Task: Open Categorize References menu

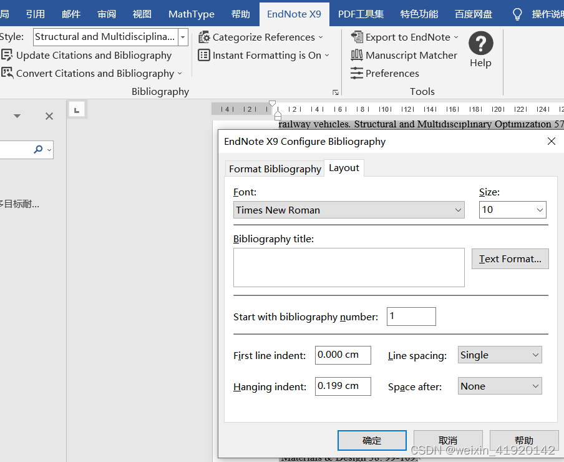Action: [261, 37]
